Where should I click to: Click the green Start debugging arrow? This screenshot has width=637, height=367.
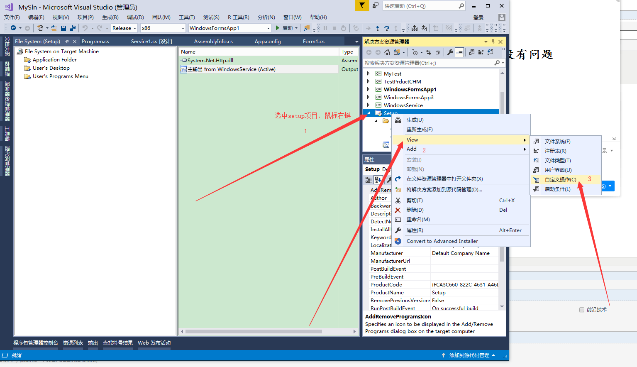278,28
